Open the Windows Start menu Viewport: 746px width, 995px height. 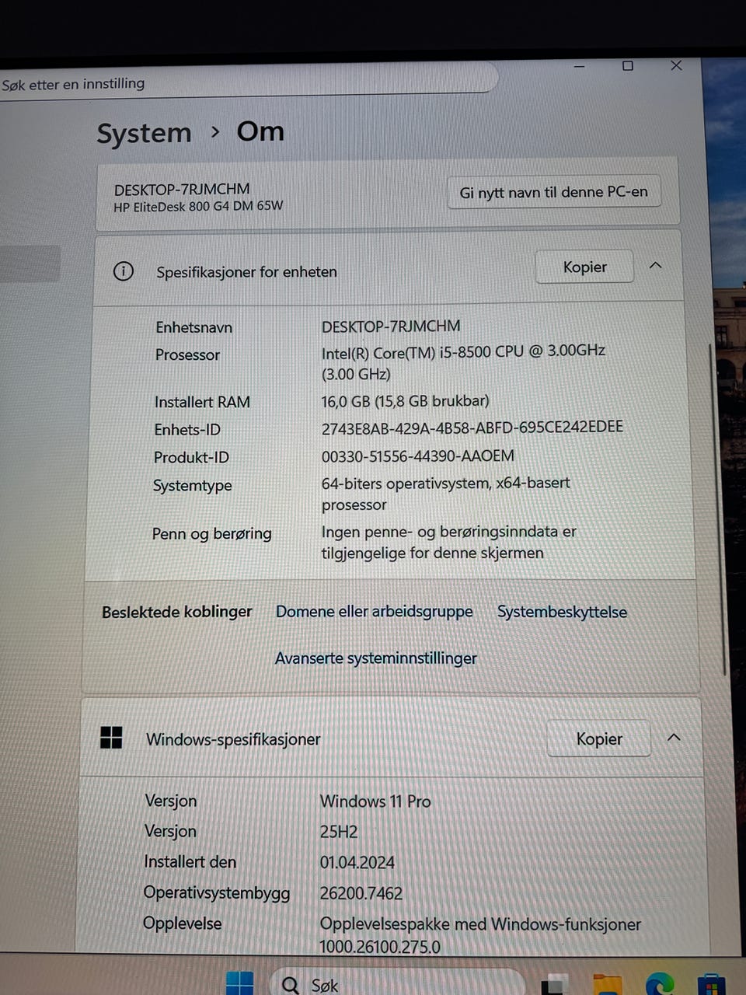[x=239, y=983]
